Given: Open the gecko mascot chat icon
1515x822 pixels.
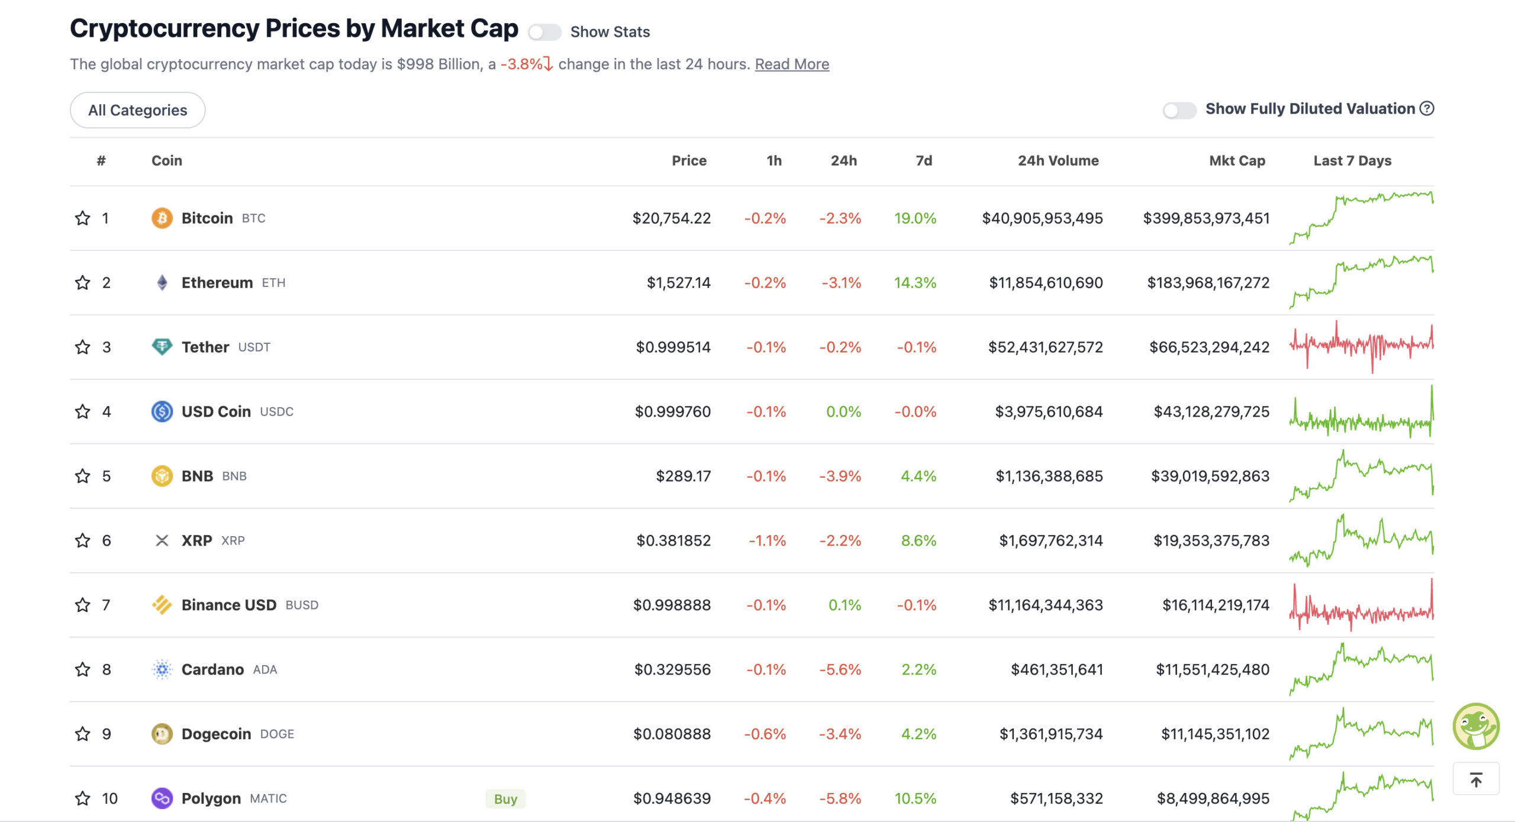Looking at the screenshot, I should (1476, 727).
